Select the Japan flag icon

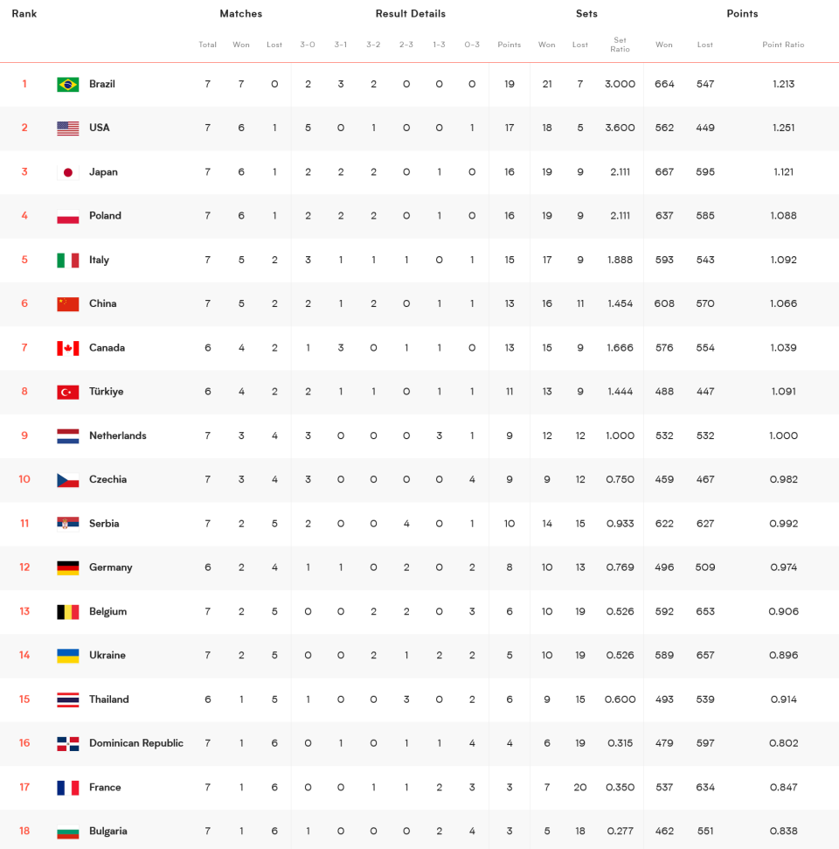tap(67, 172)
